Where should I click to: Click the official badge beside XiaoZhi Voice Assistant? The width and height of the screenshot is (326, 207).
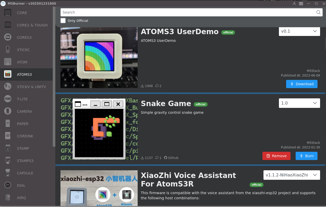257,185
